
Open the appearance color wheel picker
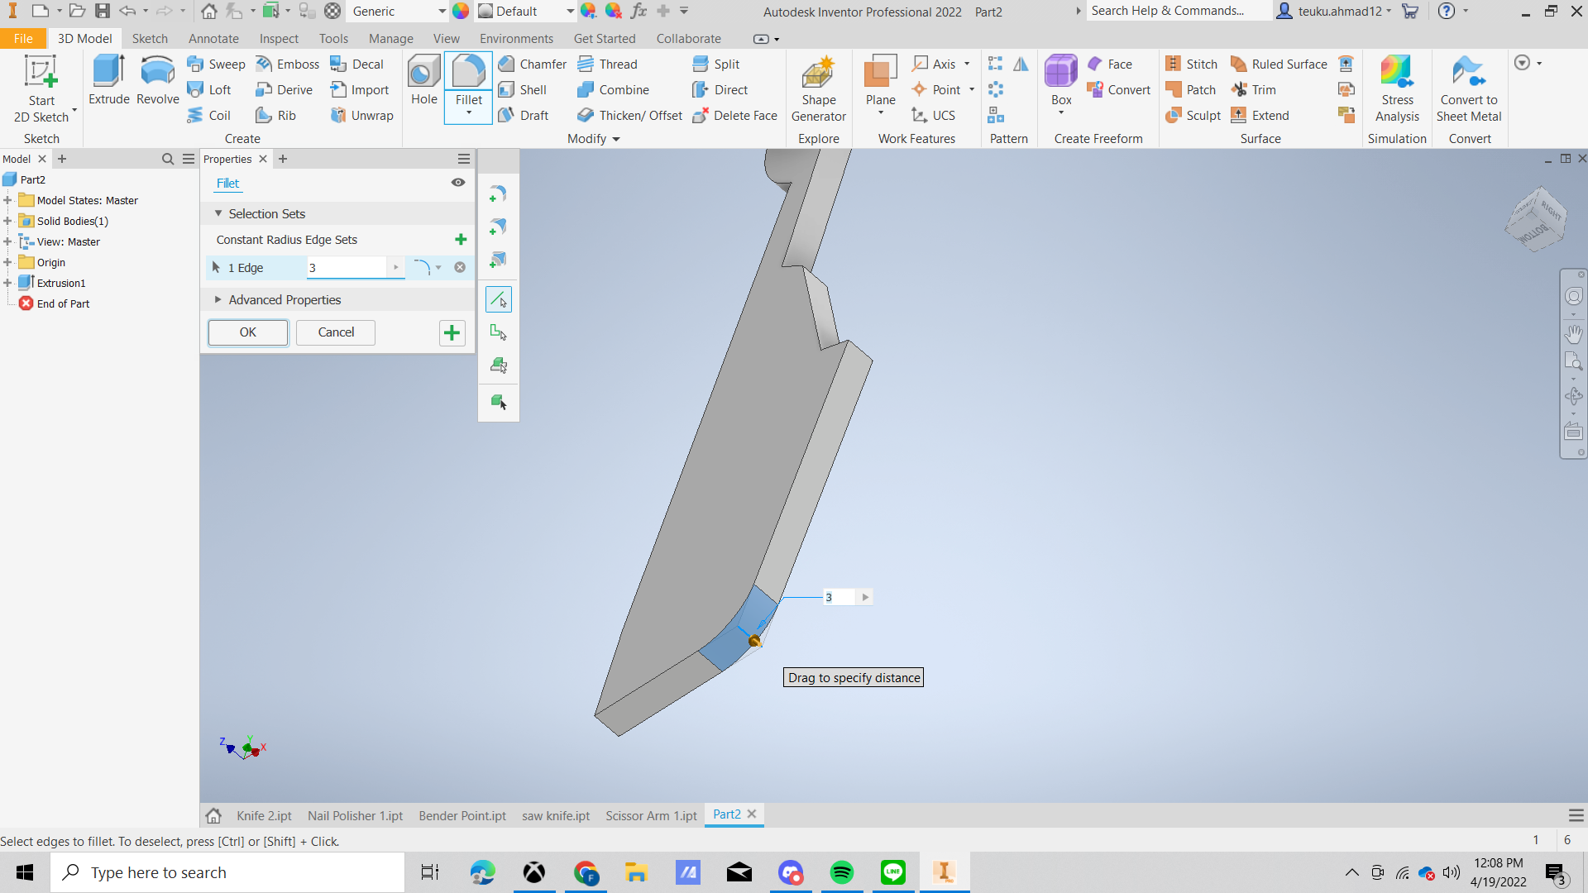pos(461,12)
